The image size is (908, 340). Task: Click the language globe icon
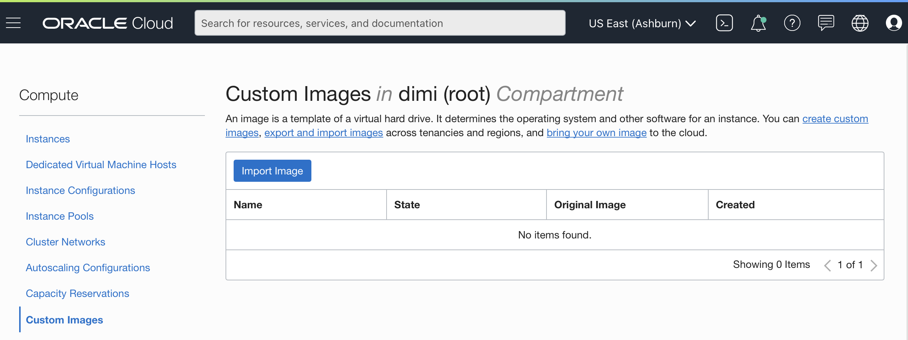[x=860, y=23]
